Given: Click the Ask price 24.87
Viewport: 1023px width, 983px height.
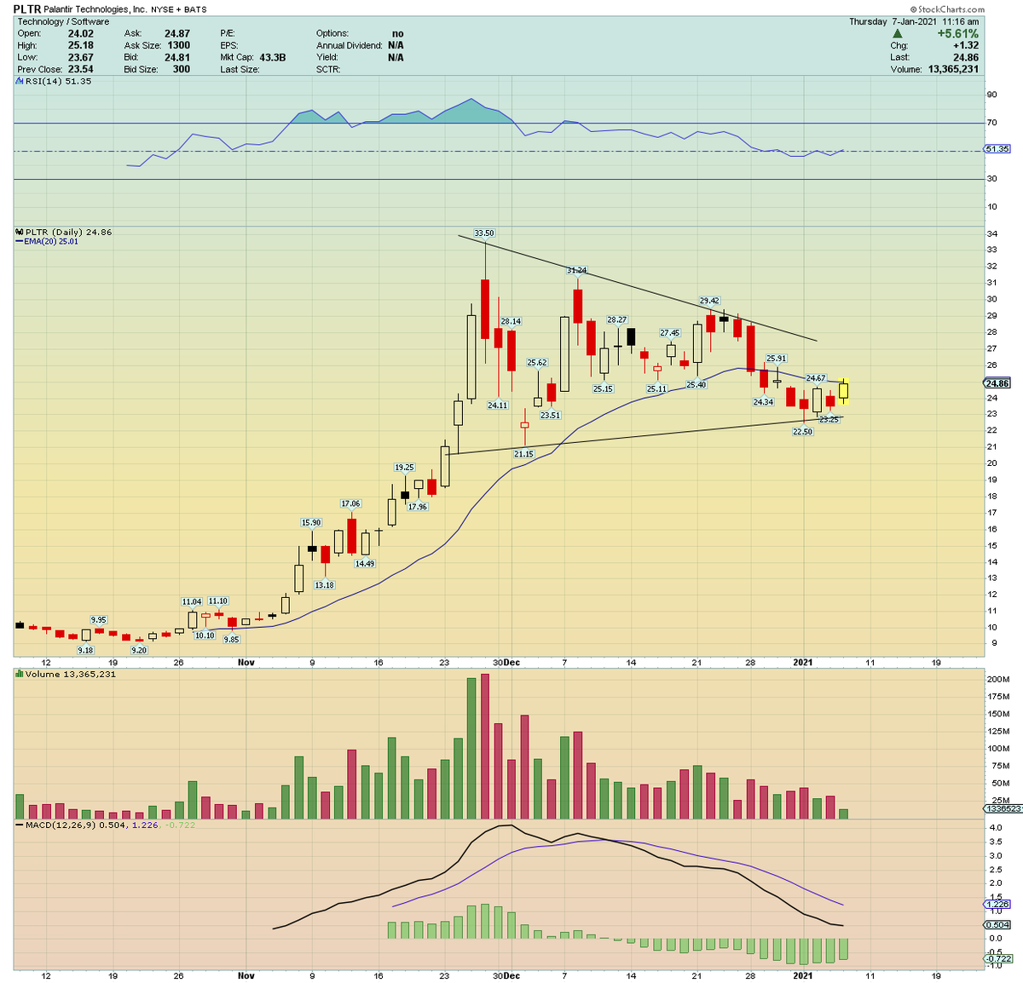Looking at the screenshot, I should pos(177,34).
